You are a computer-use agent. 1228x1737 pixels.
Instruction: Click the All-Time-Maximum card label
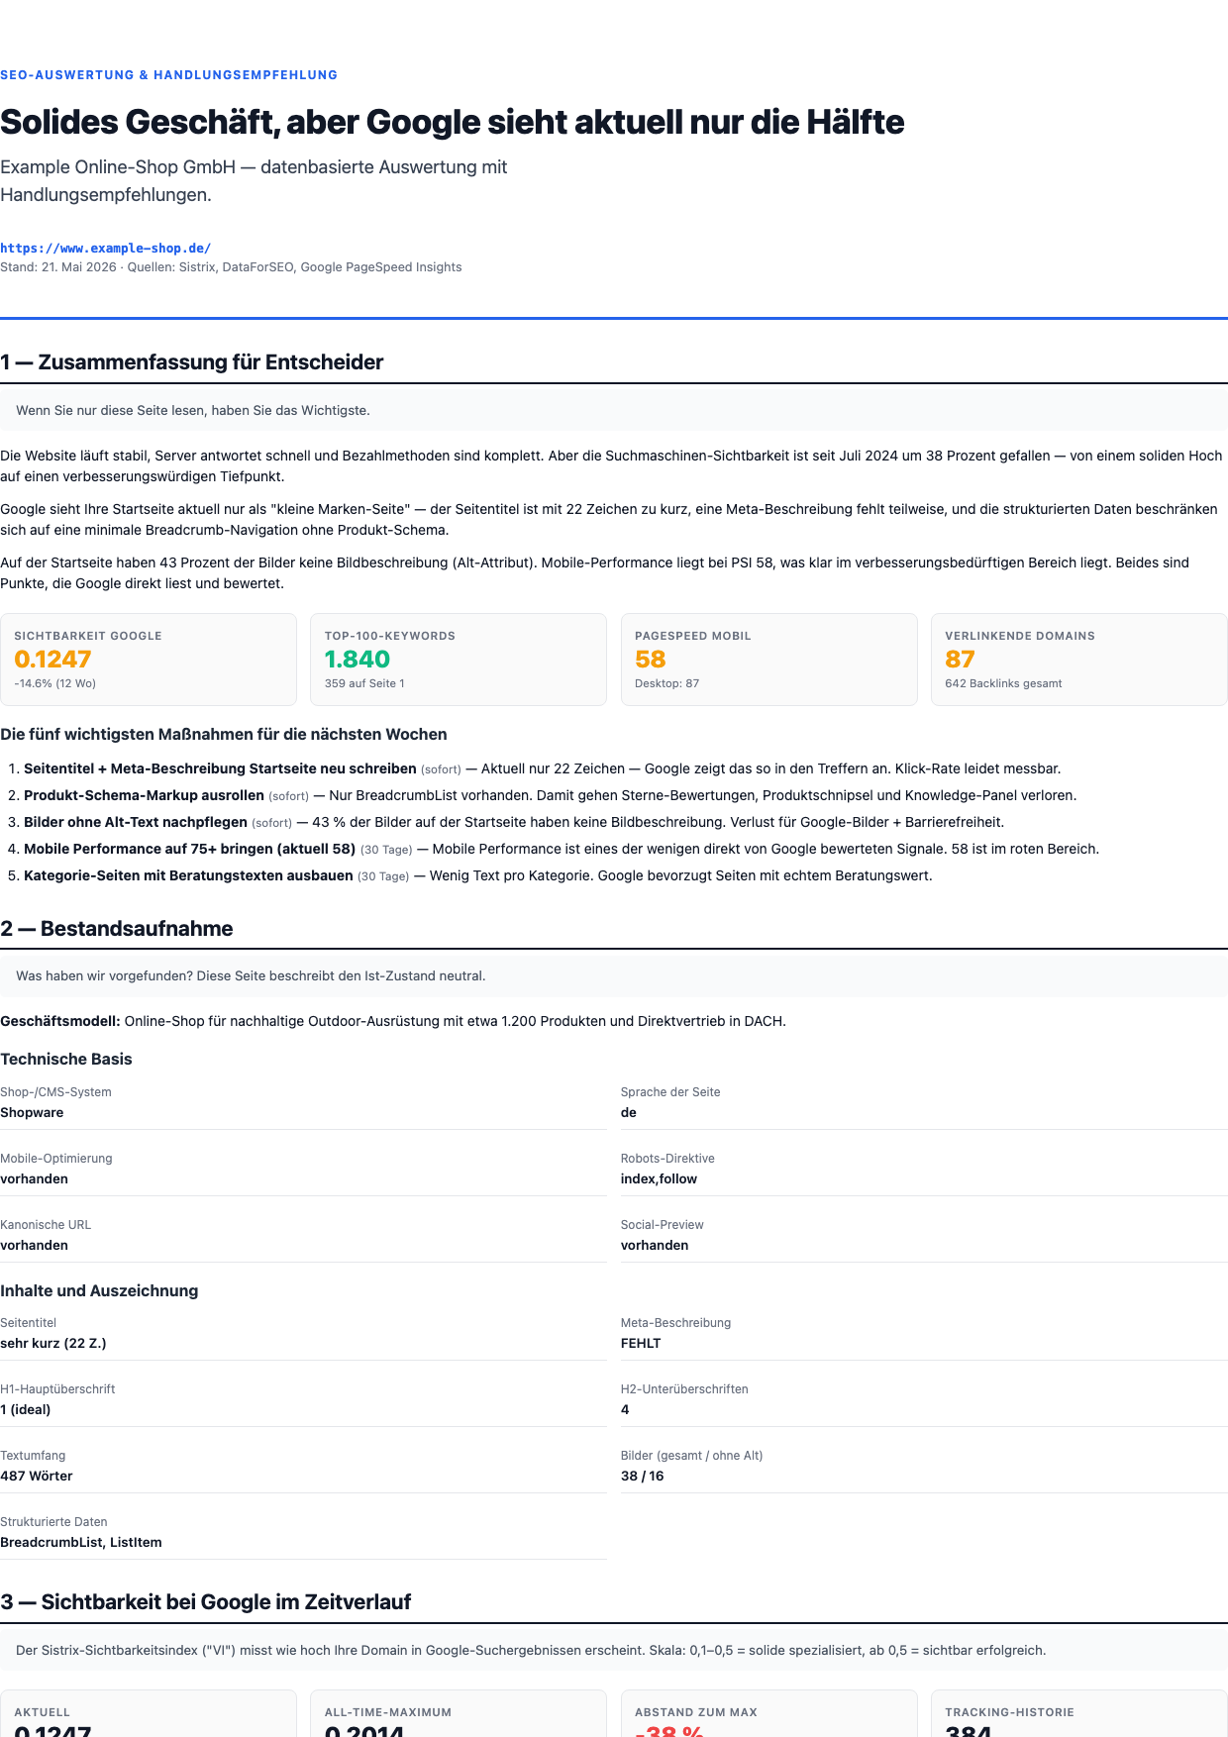(x=388, y=1712)
